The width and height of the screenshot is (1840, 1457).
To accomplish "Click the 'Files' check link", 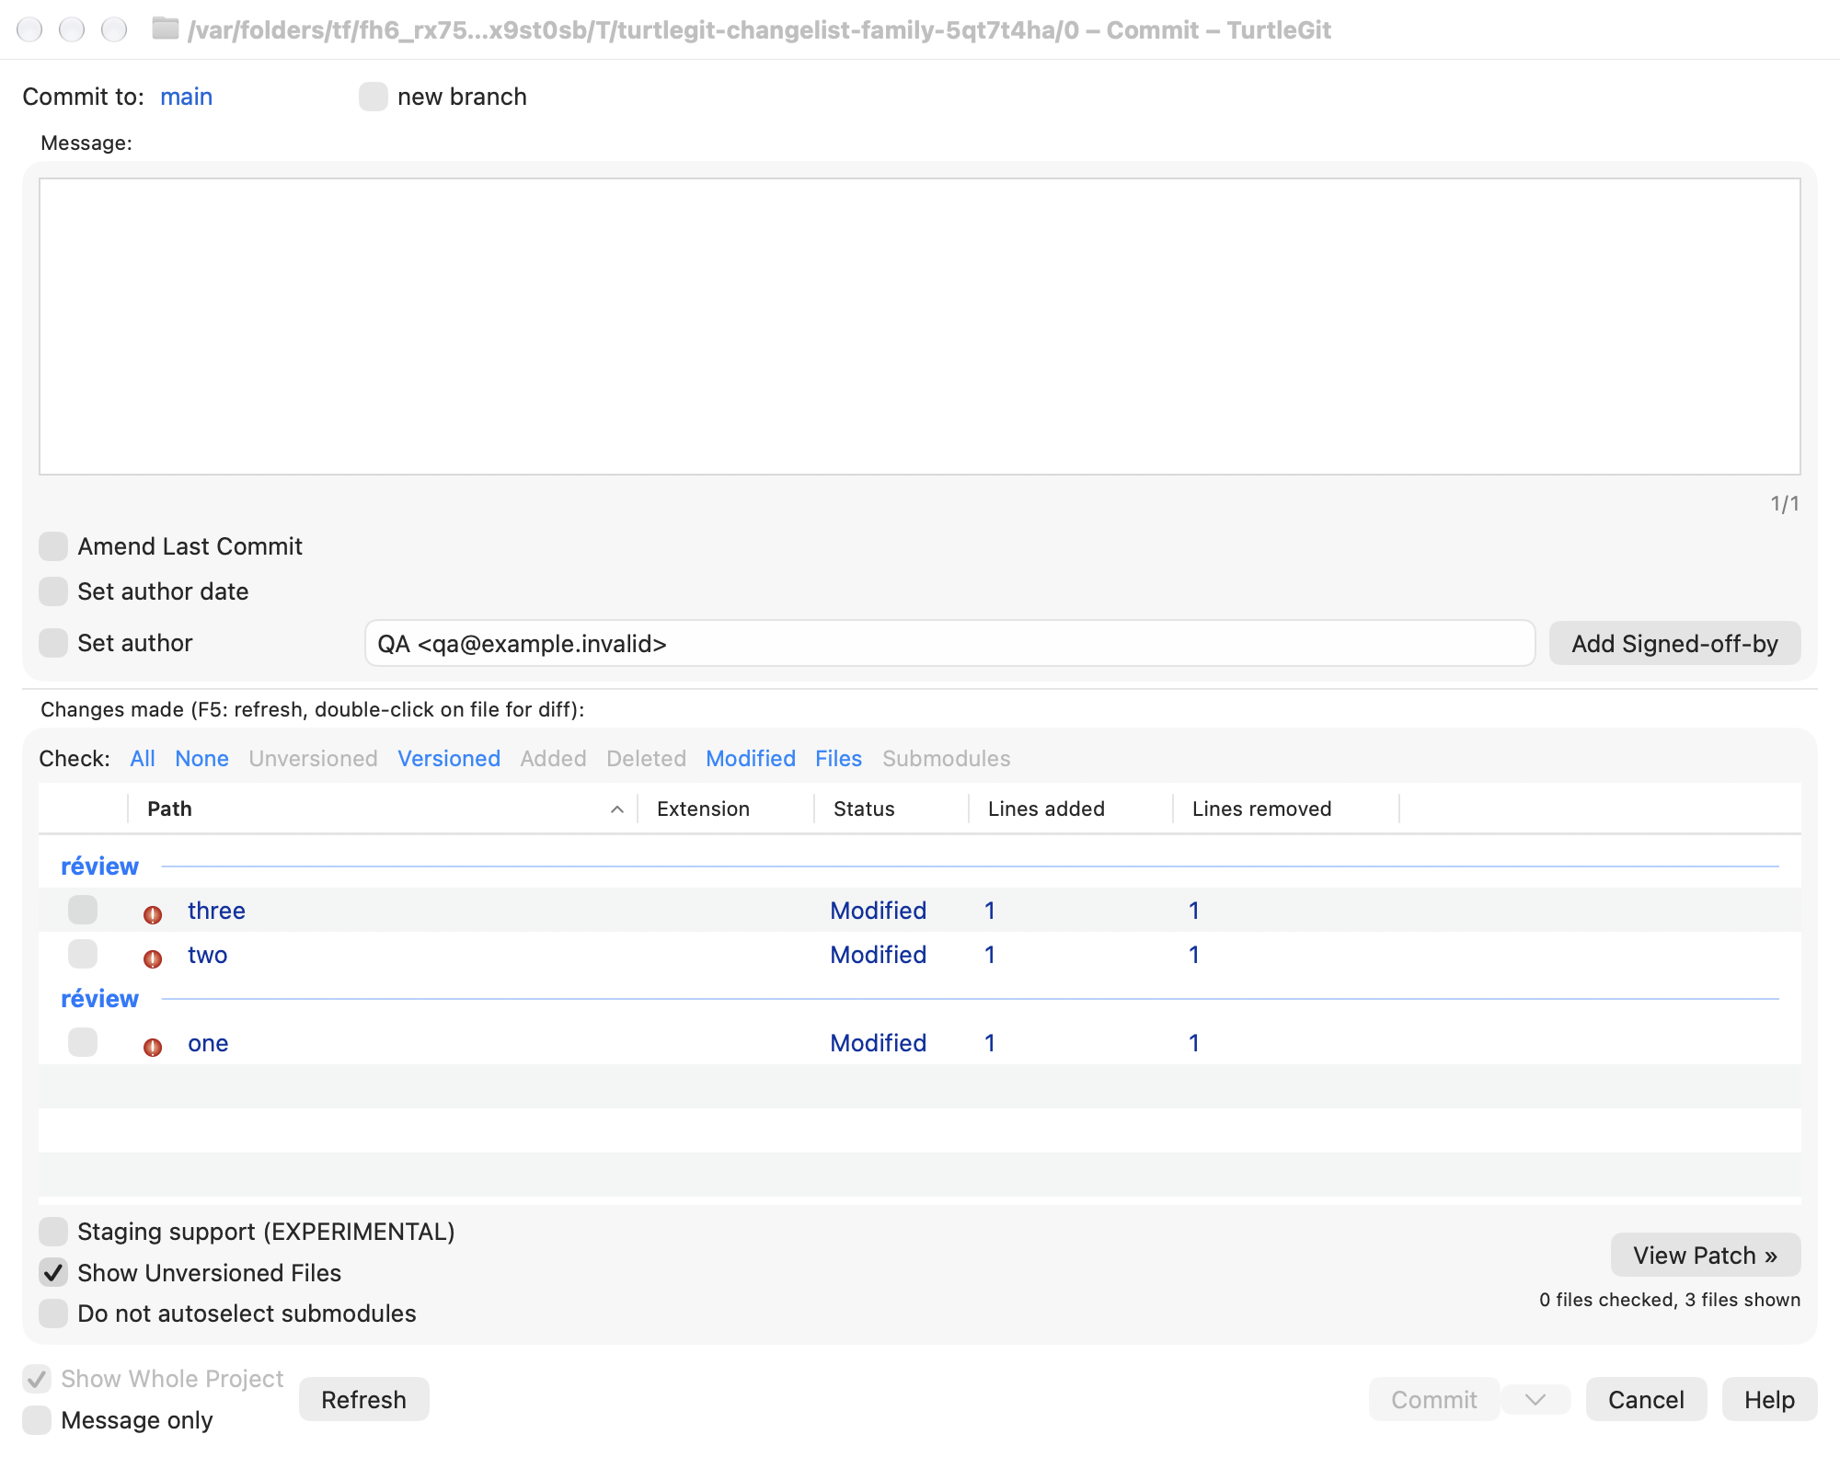I will (838, 758).
